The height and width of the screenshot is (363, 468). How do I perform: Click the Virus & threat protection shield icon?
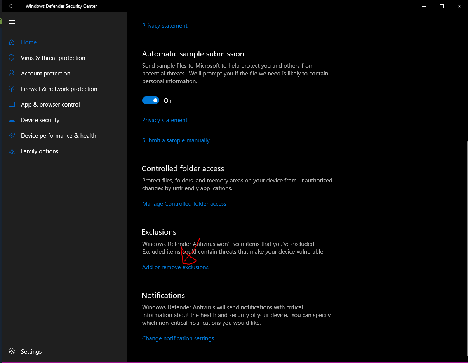point(12,58)
